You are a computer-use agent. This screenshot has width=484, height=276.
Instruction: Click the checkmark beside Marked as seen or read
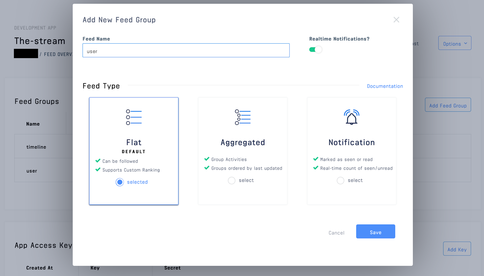(x=316, y=159)
